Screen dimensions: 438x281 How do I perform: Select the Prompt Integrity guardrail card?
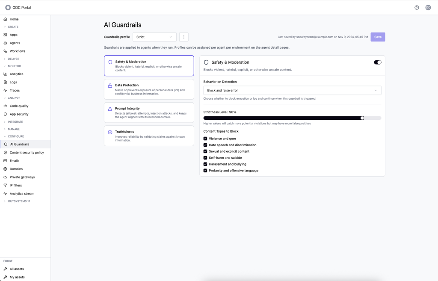[149, 112]
